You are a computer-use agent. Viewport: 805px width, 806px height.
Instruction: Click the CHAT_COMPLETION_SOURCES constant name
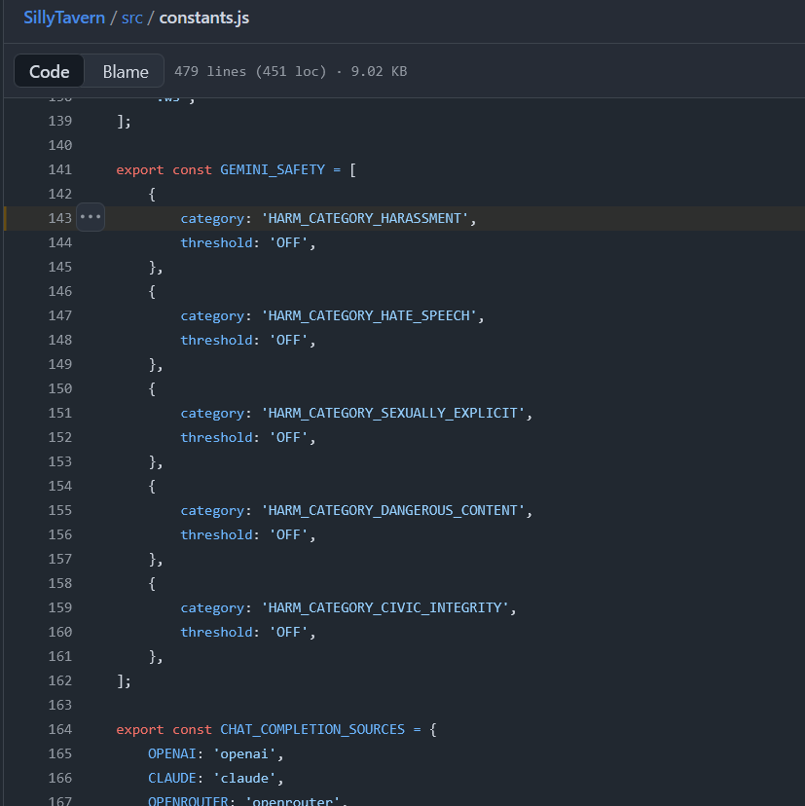(x=313, y=729)
